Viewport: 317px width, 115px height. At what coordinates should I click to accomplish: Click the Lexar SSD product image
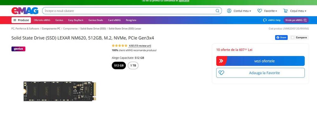coord(60,91)
